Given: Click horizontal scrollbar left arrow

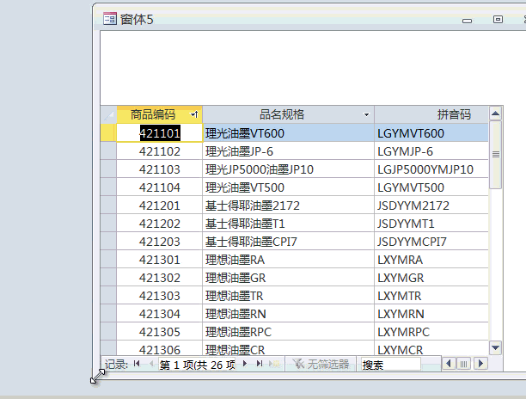Looking at the screenshot, I should (449, 364).
